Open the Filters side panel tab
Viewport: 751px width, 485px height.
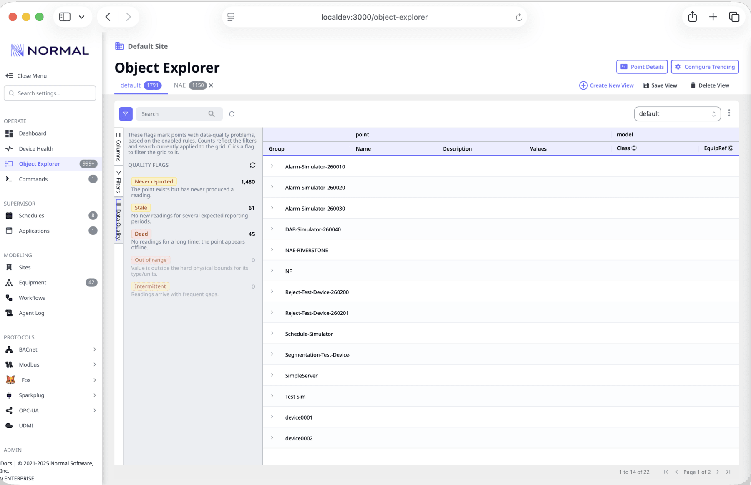point(118,181)
